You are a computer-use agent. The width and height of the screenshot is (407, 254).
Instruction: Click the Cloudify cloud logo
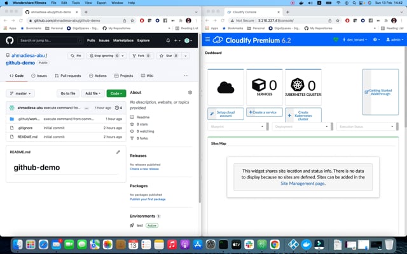click(217, 40)
